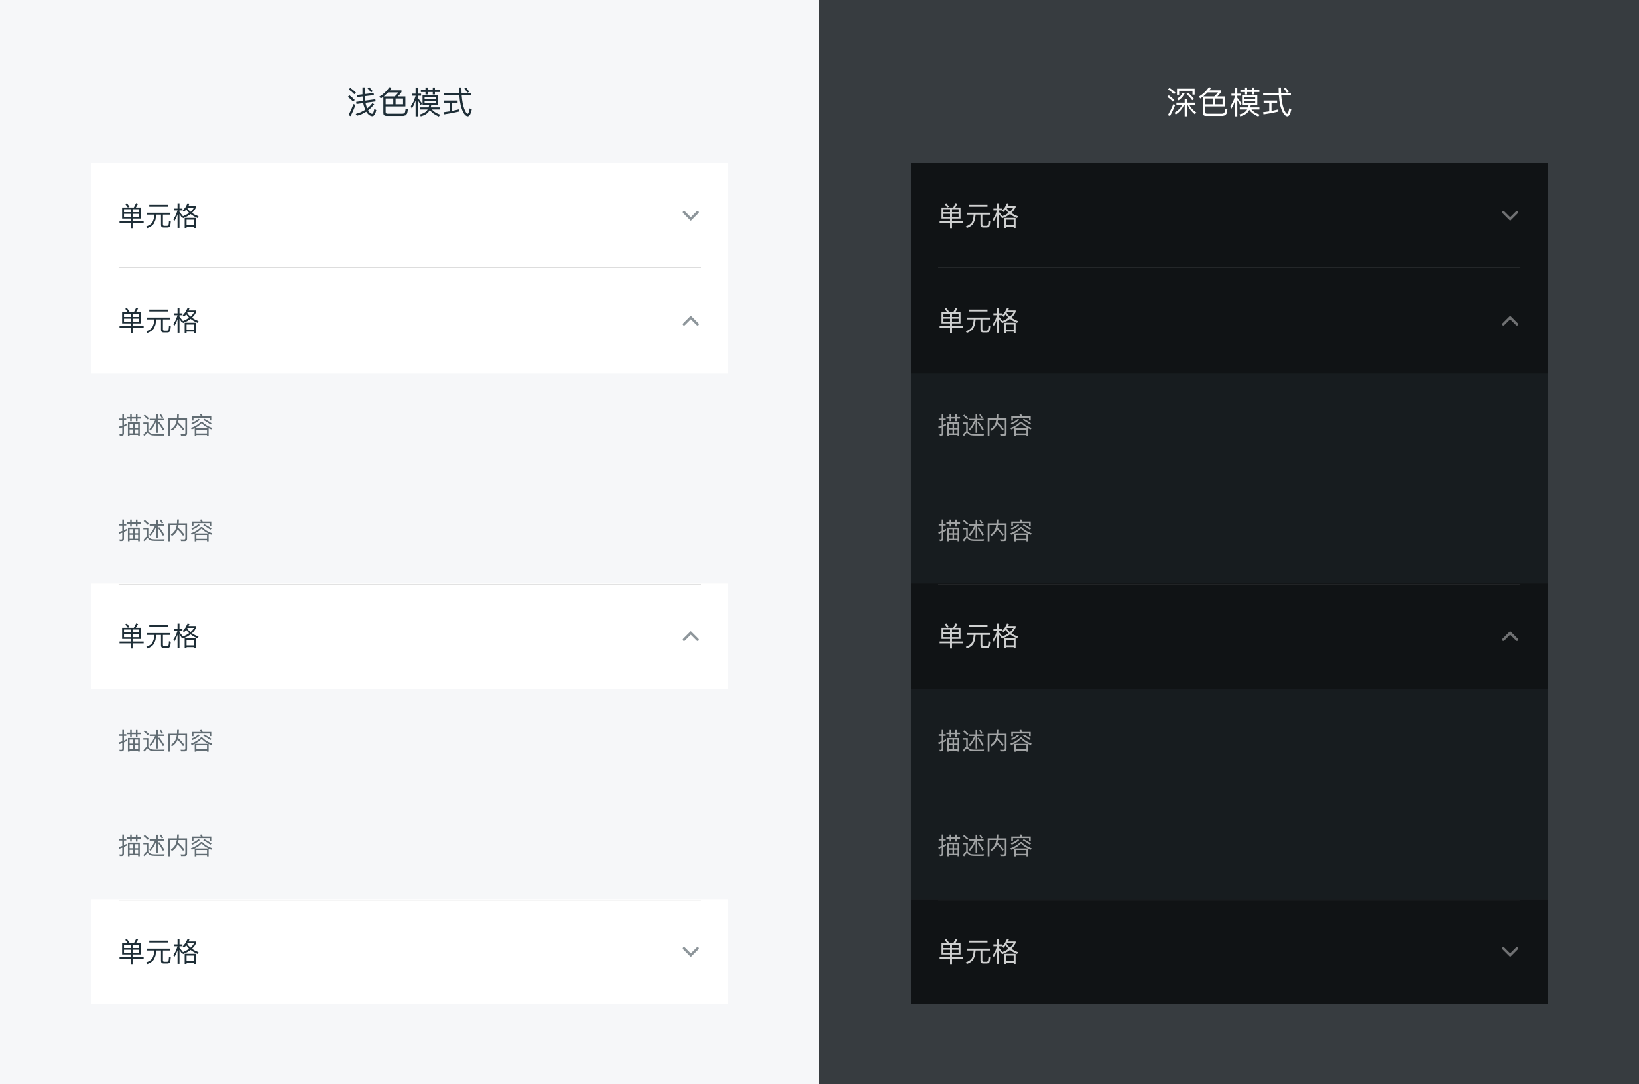Expand first dark-mode cell chevron
Image resolution: width=1639 pixels, height=1084 pixels.
tap(1510, 215)
